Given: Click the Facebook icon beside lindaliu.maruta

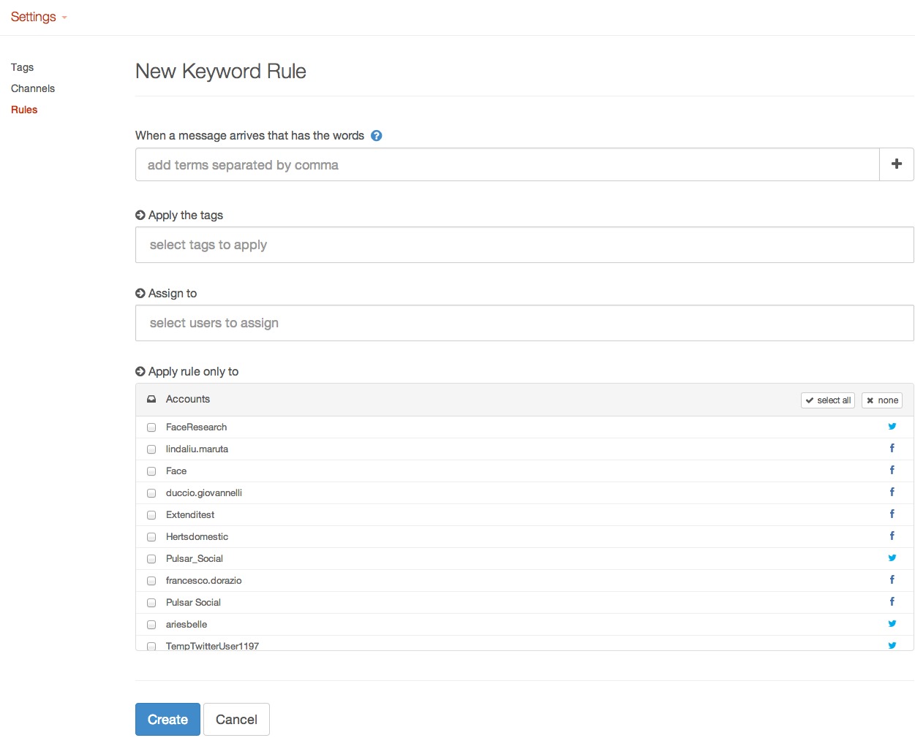Looking at the screenshot, I should coord(892,449).
